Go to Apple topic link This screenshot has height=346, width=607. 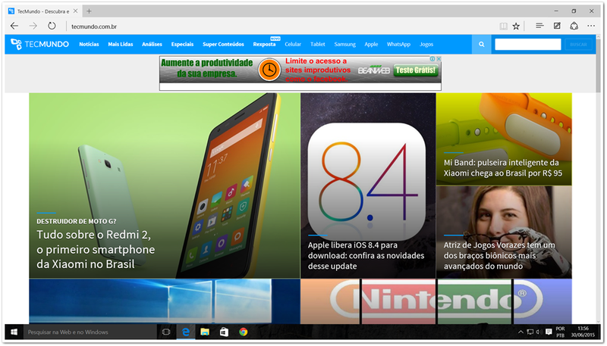371,45
